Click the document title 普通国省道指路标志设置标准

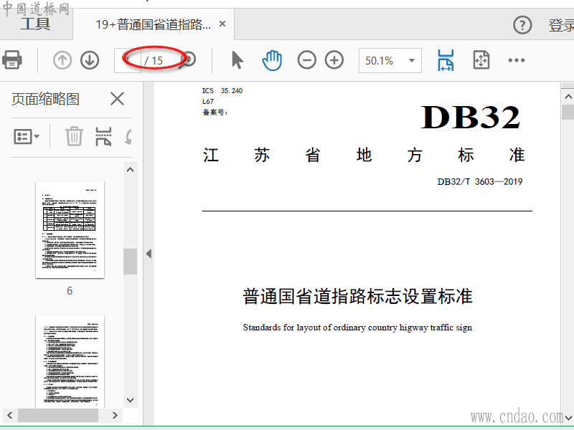[x=357, y=296]
